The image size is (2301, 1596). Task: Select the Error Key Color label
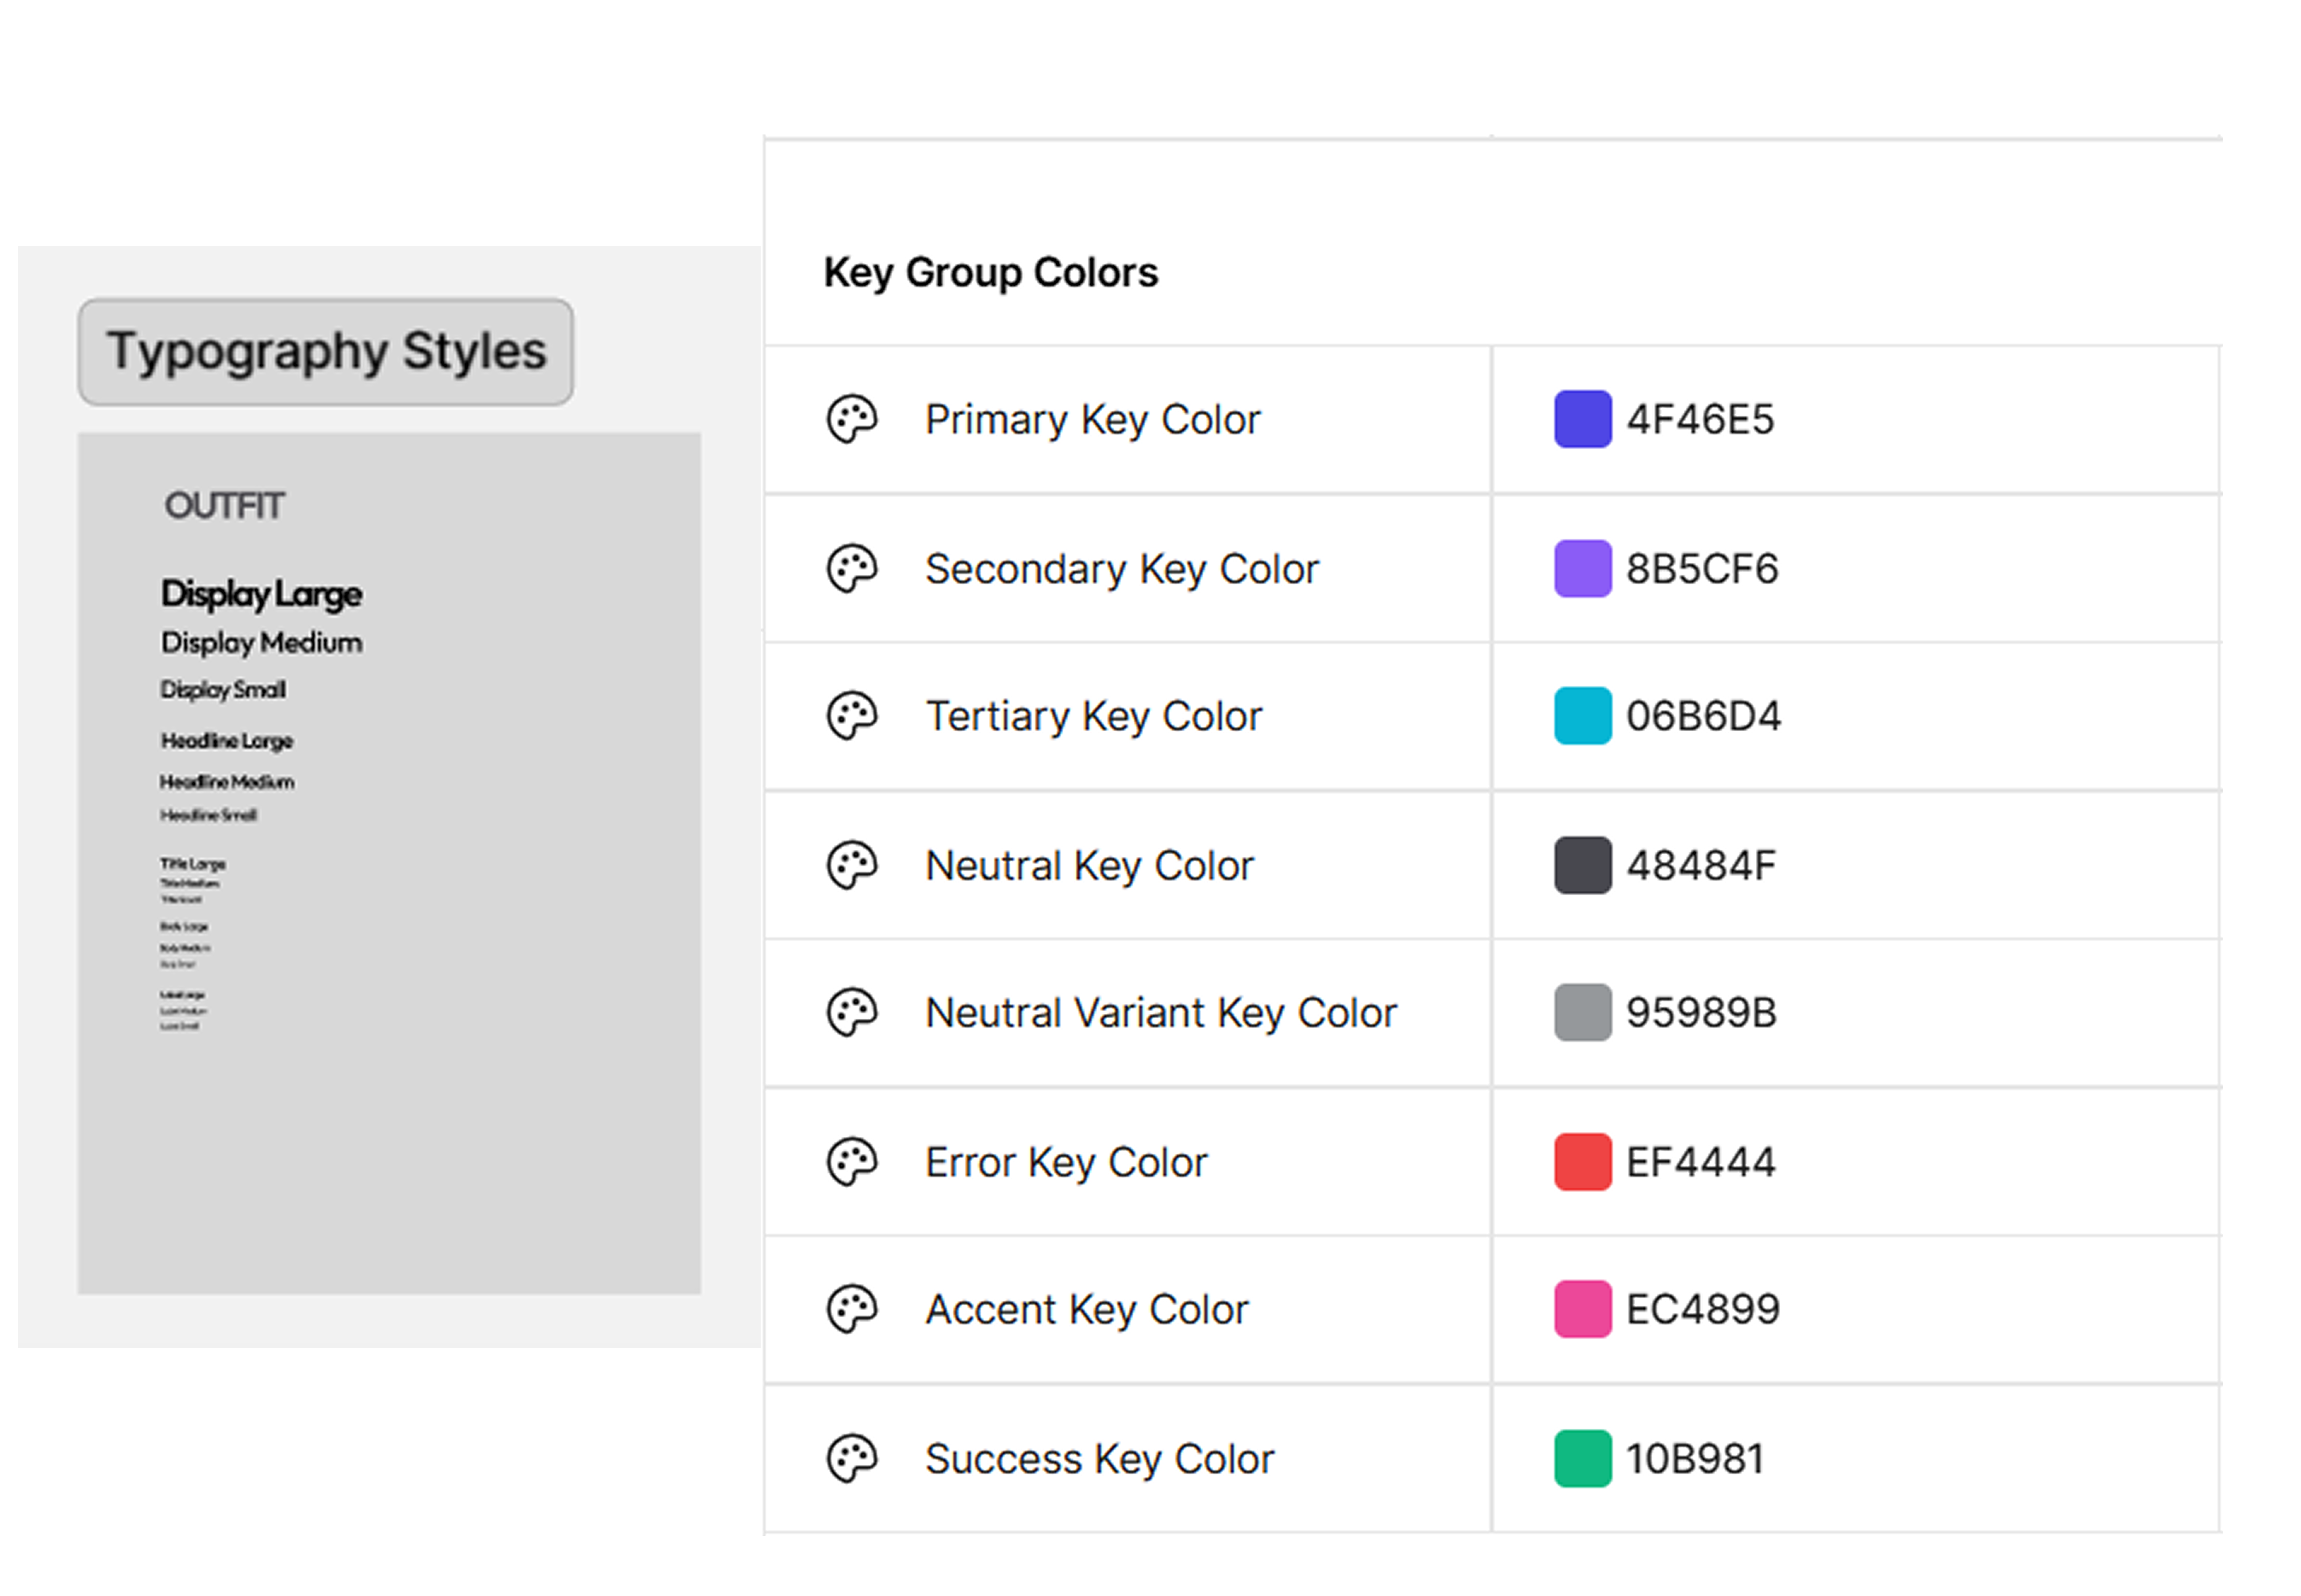pos(1066,1163)
